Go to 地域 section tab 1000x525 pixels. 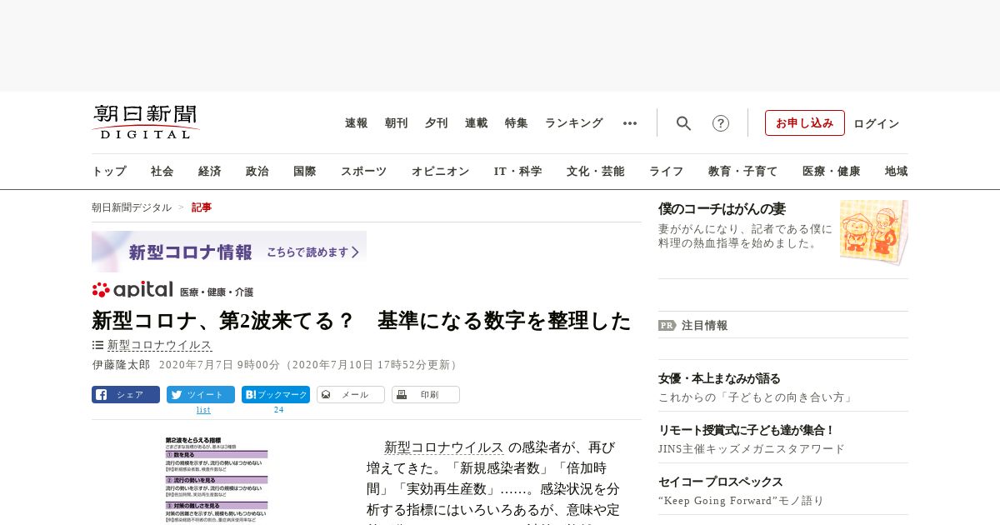[897, 172]
